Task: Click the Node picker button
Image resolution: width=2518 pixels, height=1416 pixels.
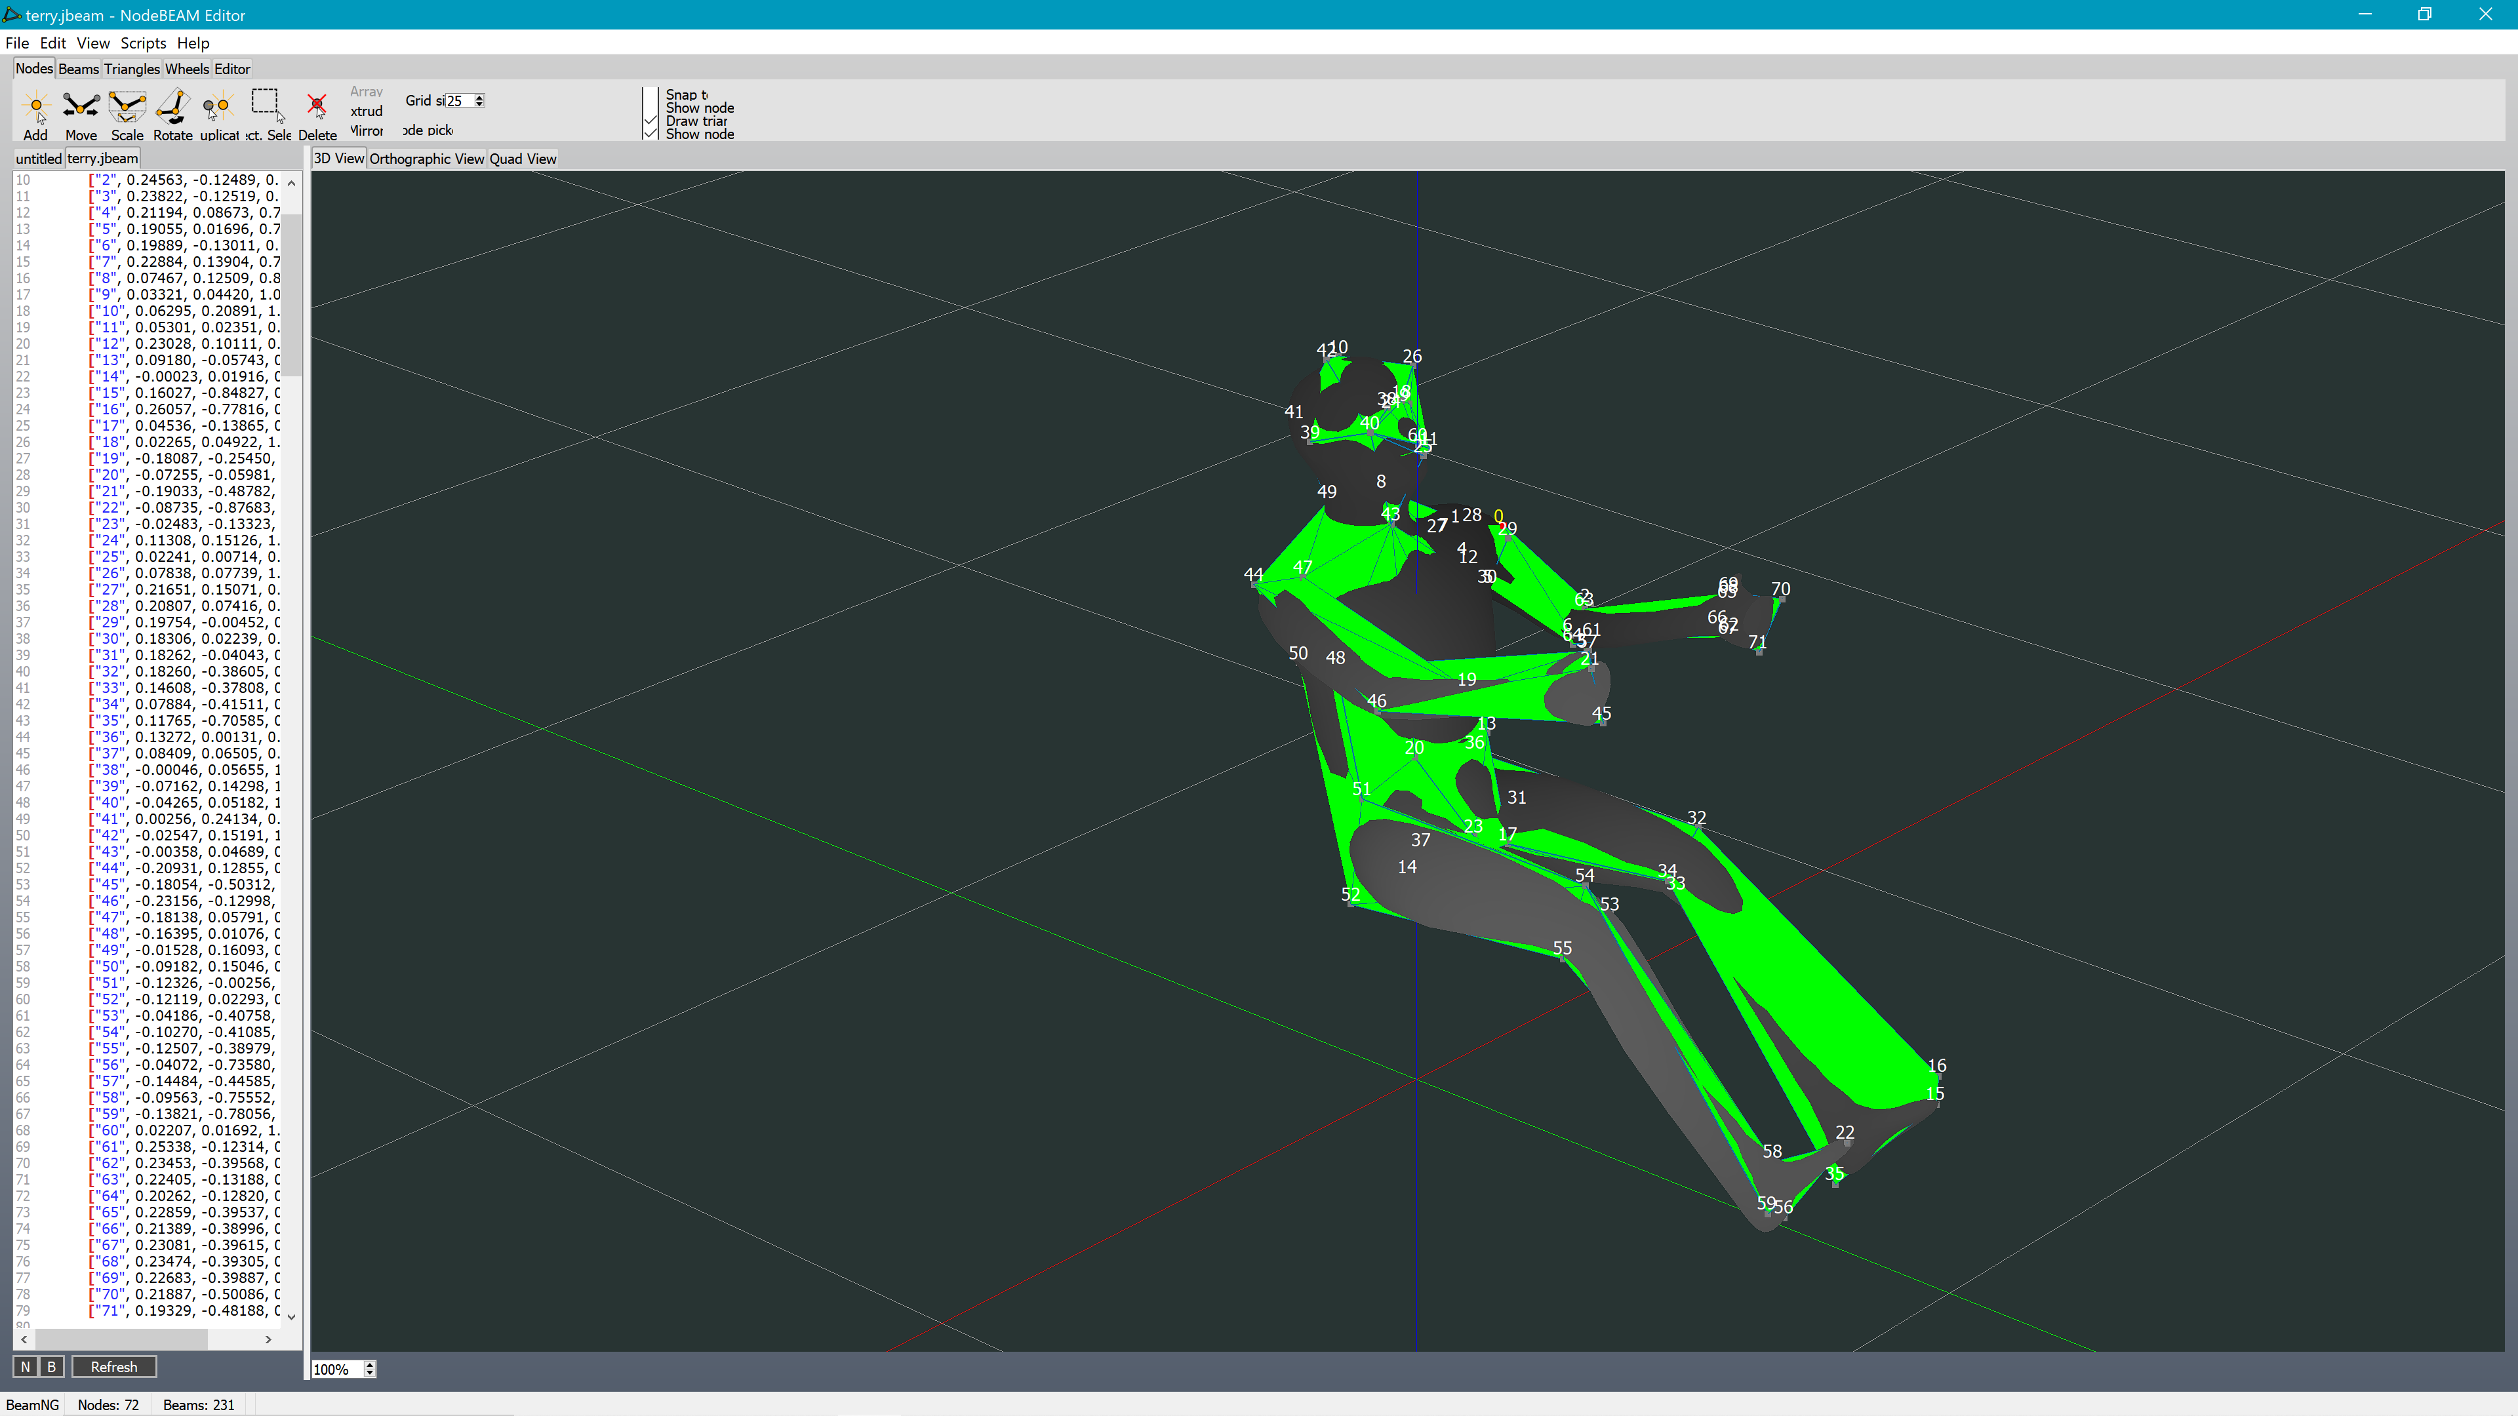Action: pyautogui.click(x=428, y=130)
